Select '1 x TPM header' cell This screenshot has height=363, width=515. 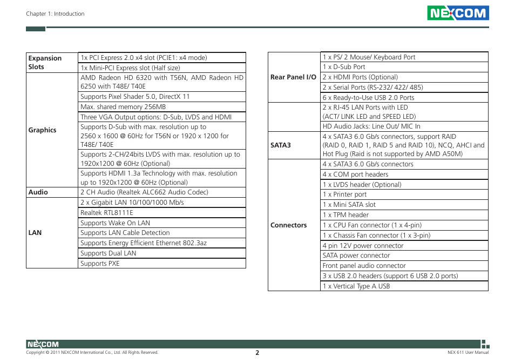[404, 215]
